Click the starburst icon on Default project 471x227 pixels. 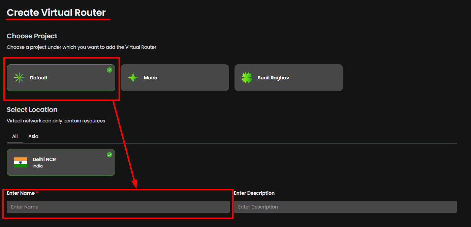coord(19,78)
